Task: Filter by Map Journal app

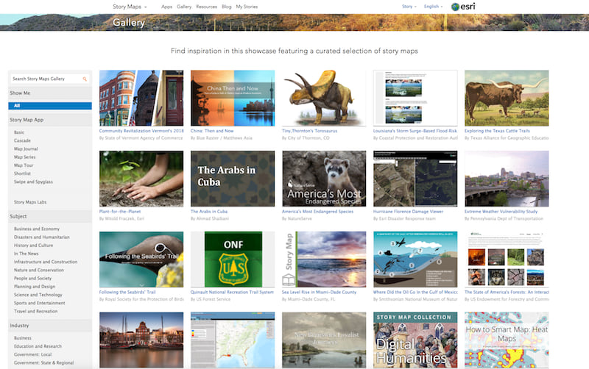Action: point(26,149)
